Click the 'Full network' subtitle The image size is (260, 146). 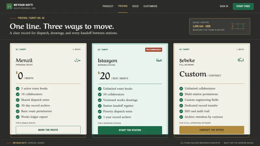tap(187, 65)
